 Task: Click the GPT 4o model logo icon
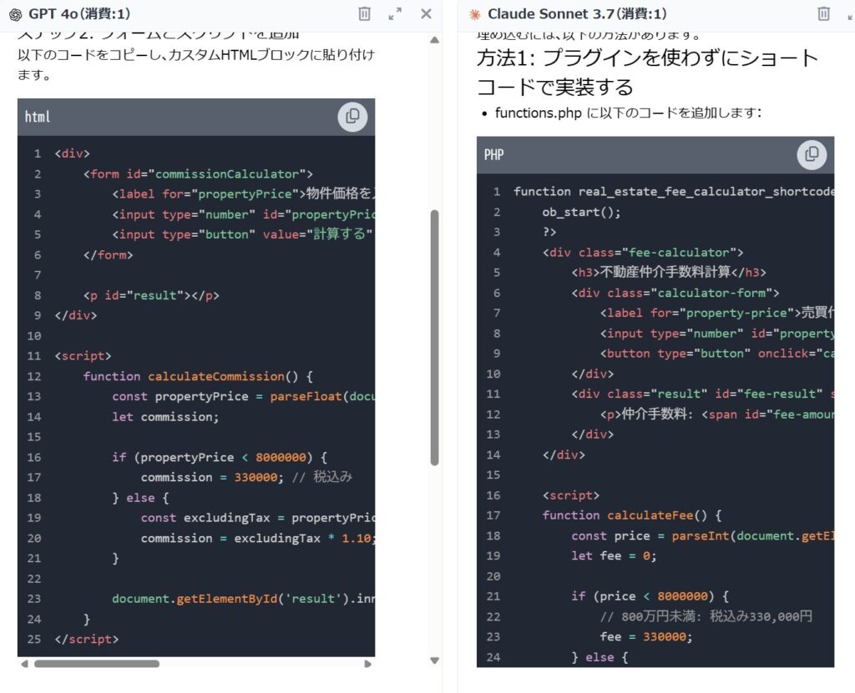tap(15, 14)
